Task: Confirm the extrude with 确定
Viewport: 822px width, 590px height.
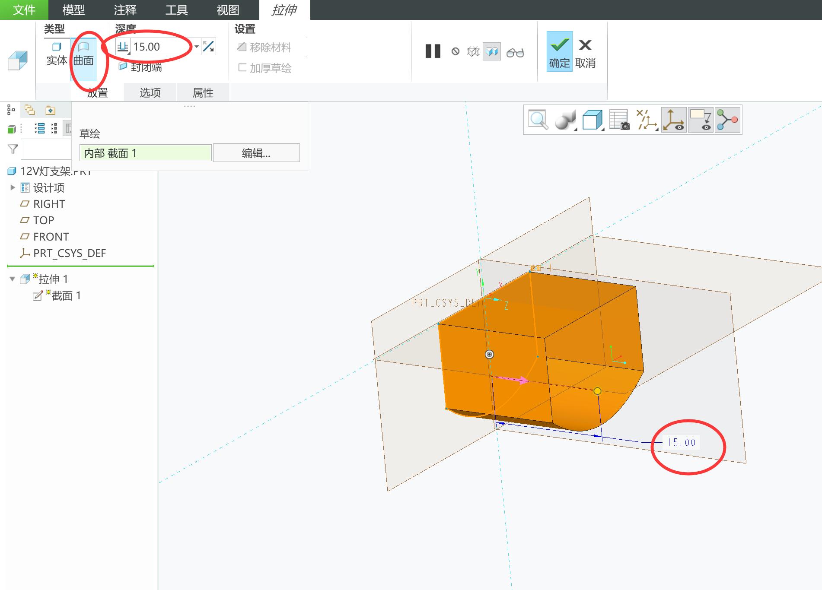Action: click(x=559, y=51)
